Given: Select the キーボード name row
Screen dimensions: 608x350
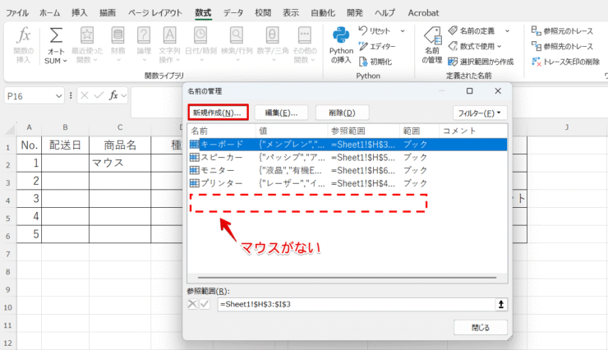Looking at the screenshot, I should [x=348, y=144].
